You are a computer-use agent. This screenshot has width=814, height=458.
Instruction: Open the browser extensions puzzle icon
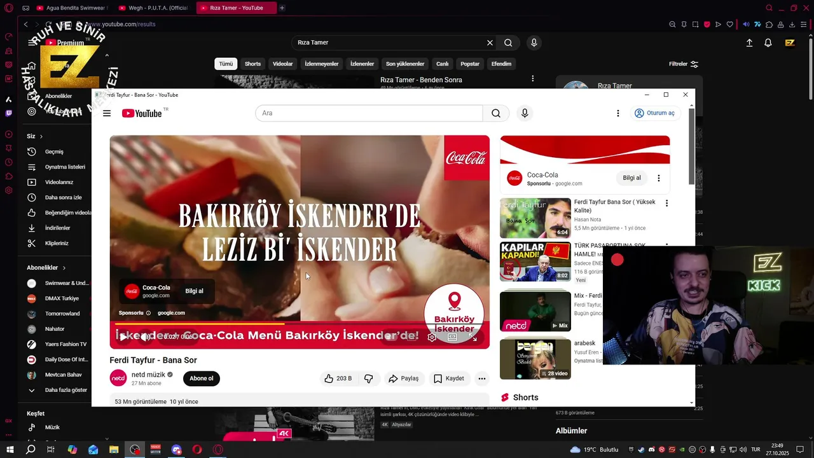[x=769, y=24]
